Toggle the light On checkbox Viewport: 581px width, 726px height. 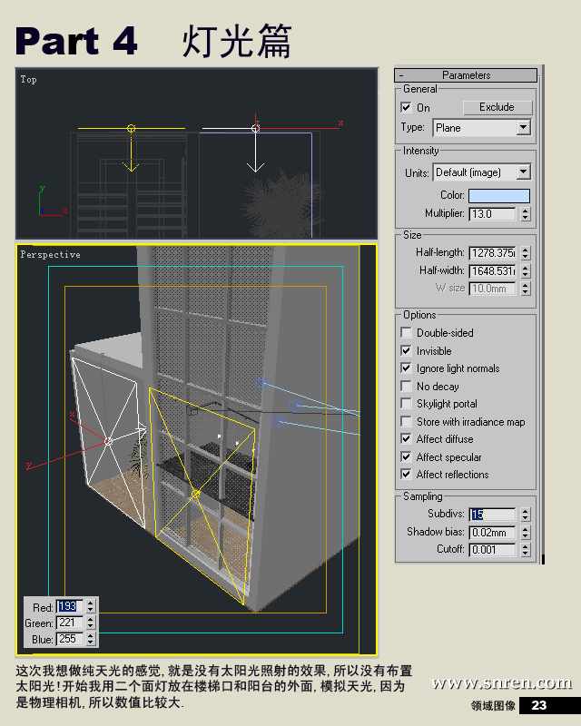point(407,108)
